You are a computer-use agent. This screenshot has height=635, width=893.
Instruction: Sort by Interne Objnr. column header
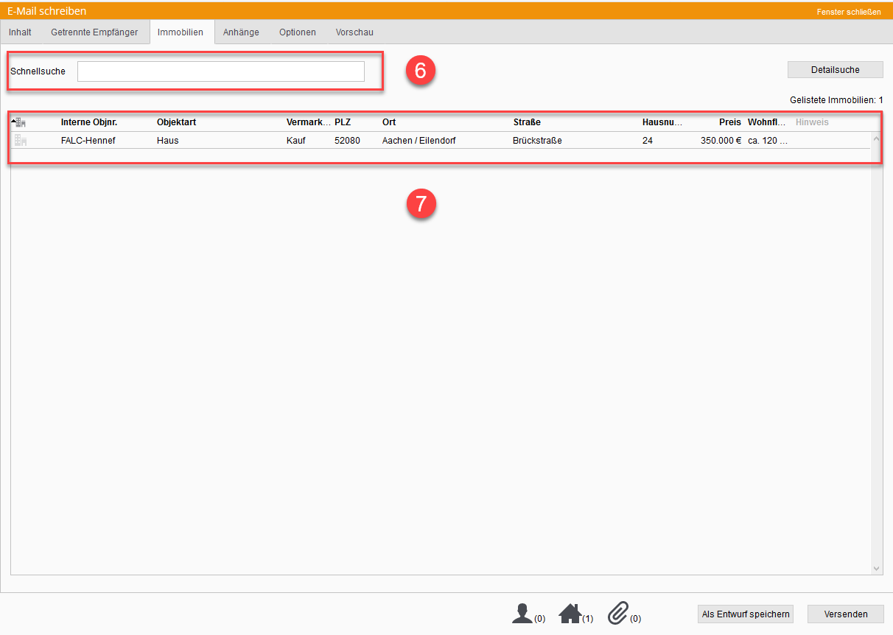click(89, 122)
